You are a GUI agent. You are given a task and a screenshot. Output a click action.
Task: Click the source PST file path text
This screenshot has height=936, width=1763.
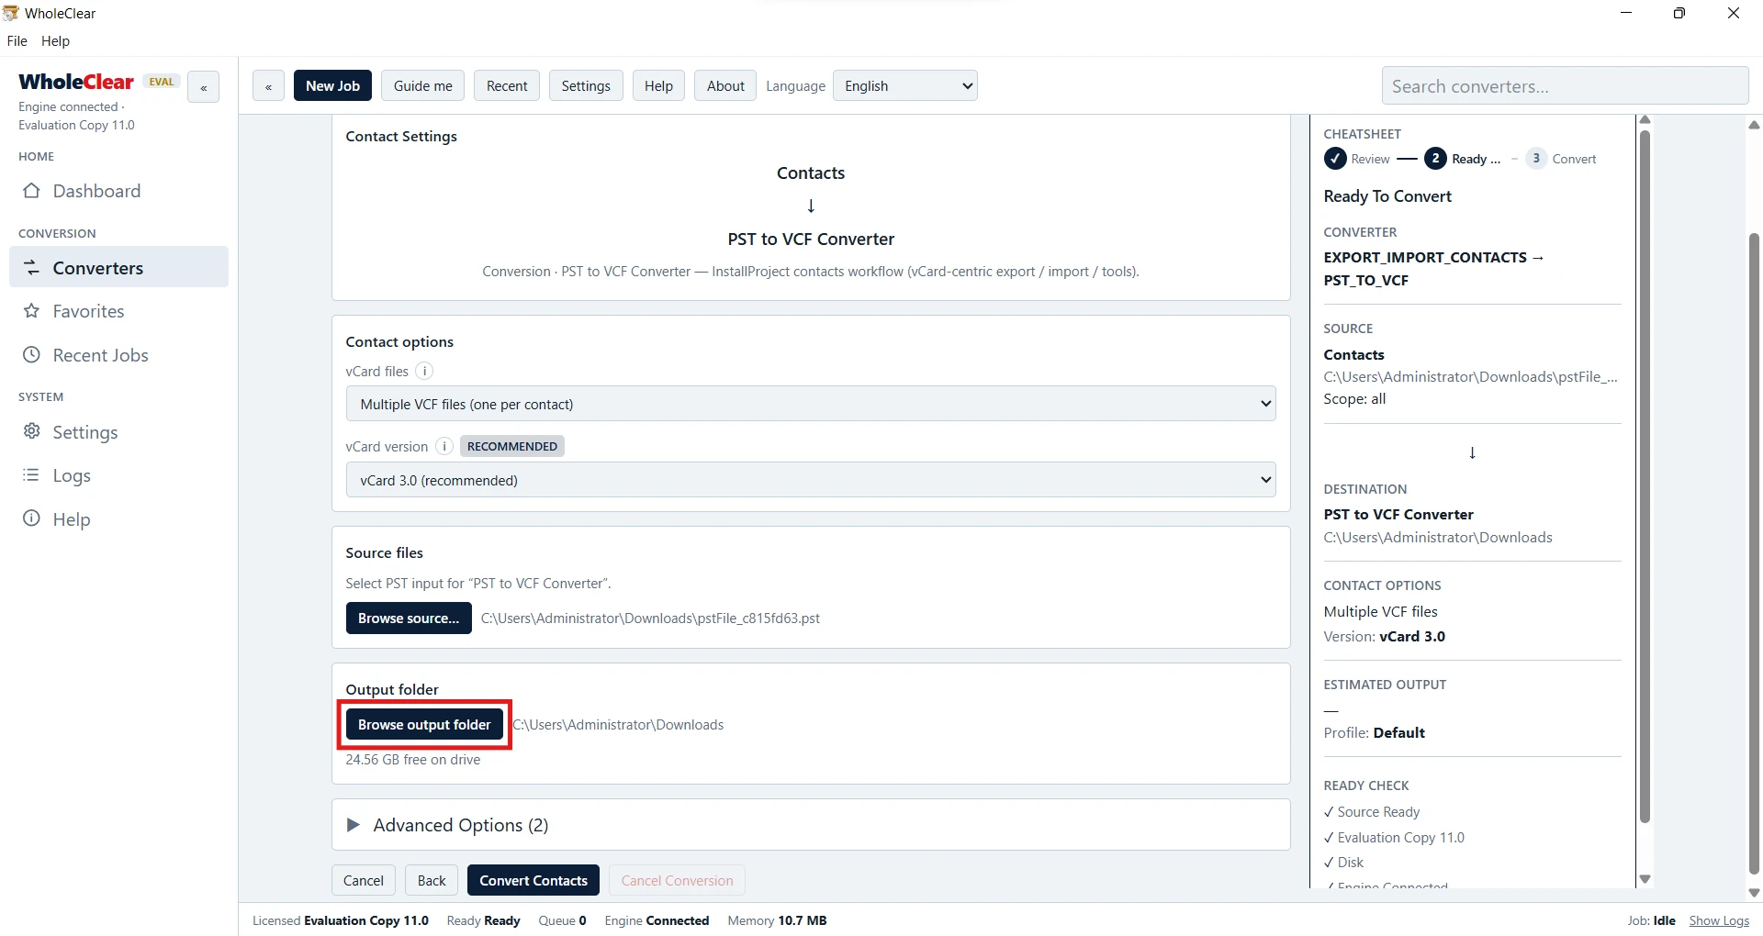(x=650, y=618)
